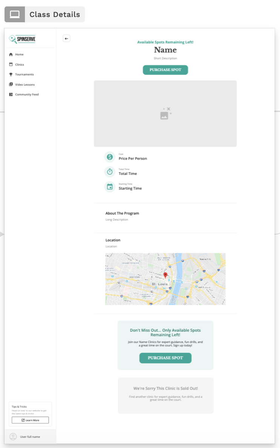280x448 pixels.
Task: Go to Video Lessons page
Action: (x=25, y=85)
